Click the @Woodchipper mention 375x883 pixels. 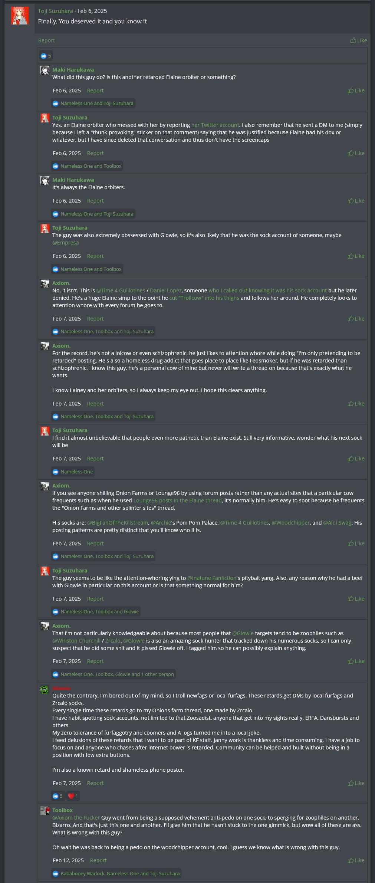(290, 523)
